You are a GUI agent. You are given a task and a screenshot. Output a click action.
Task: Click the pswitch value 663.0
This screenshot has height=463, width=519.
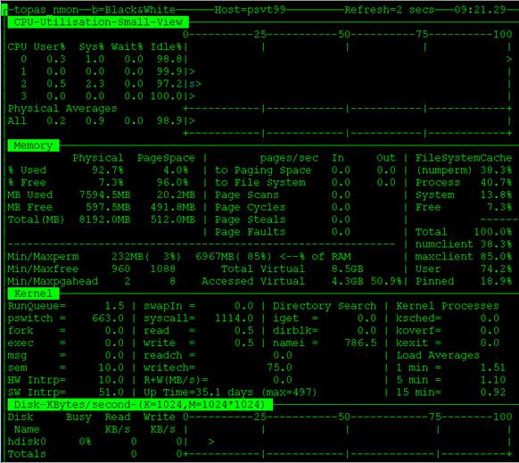coord(108,318)
